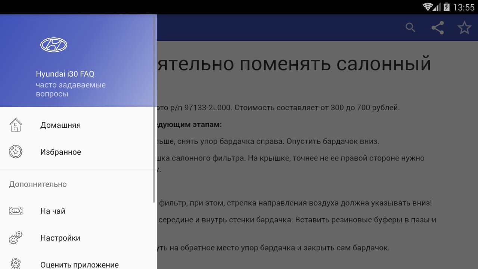
Task: Click the bold text ending 'этапам:'
Action: coord(189,124)
